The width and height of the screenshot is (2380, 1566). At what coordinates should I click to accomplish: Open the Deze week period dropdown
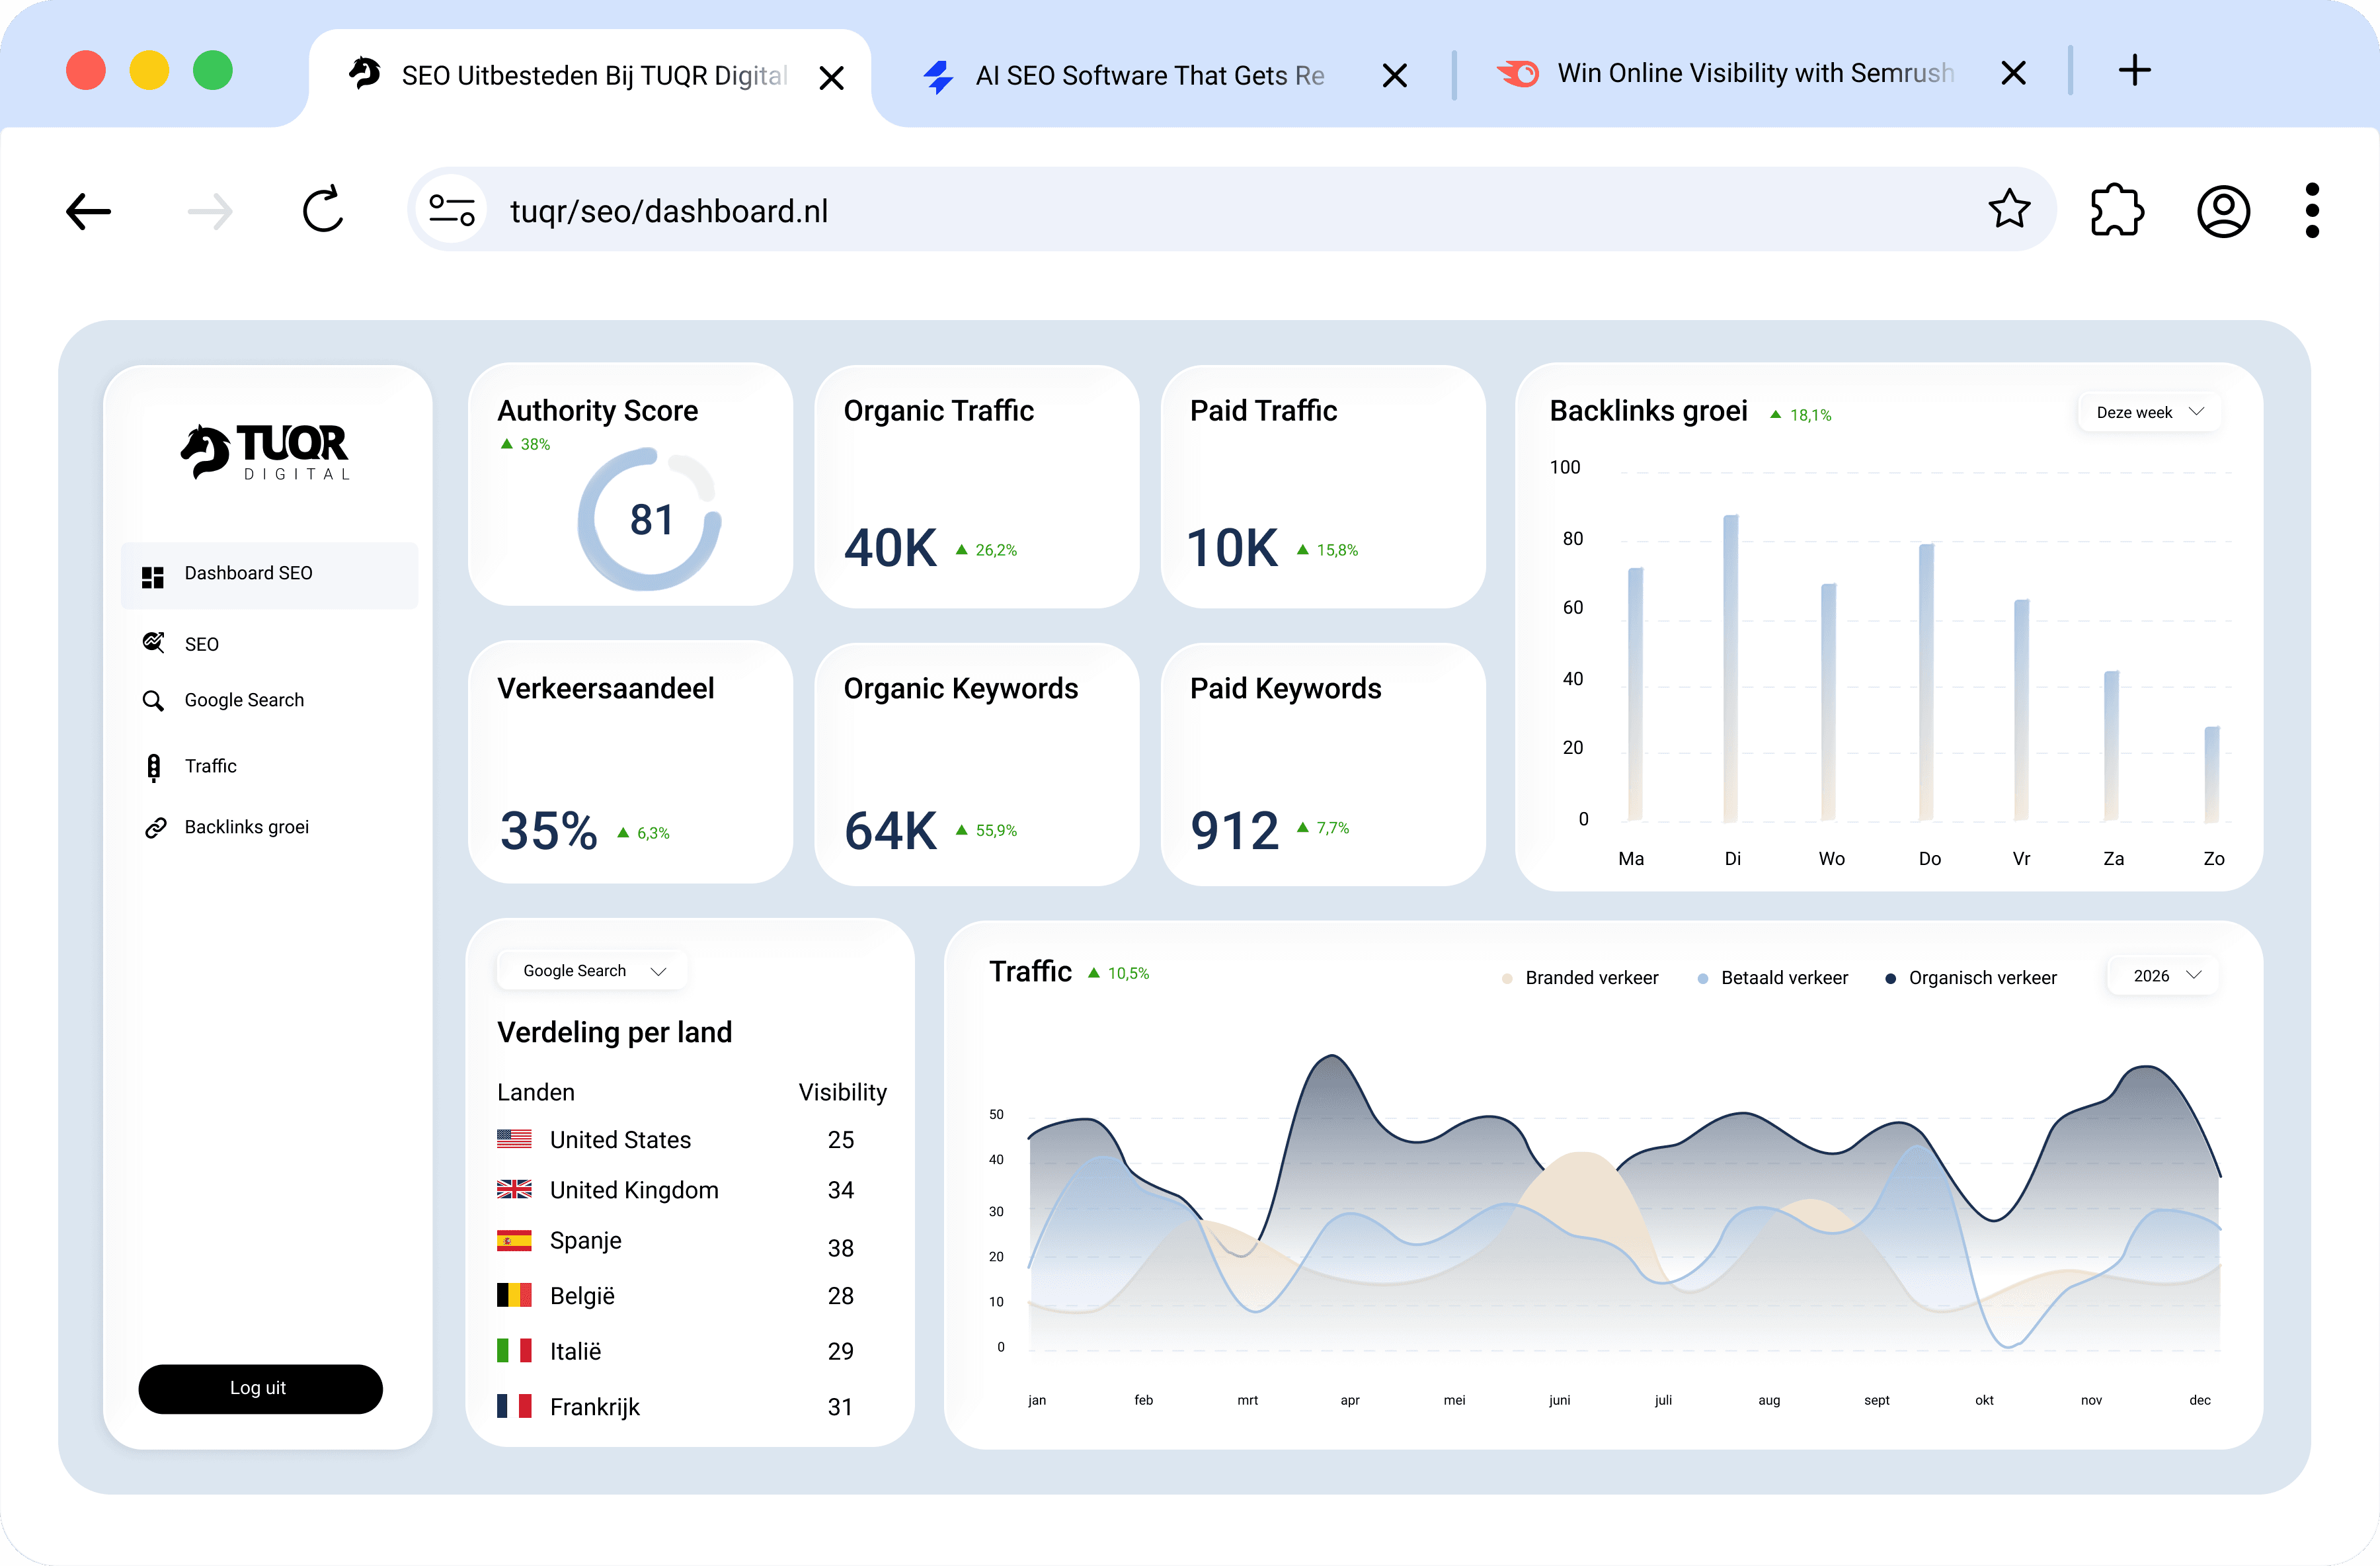pyautogui.click(x=2148, y=411)
